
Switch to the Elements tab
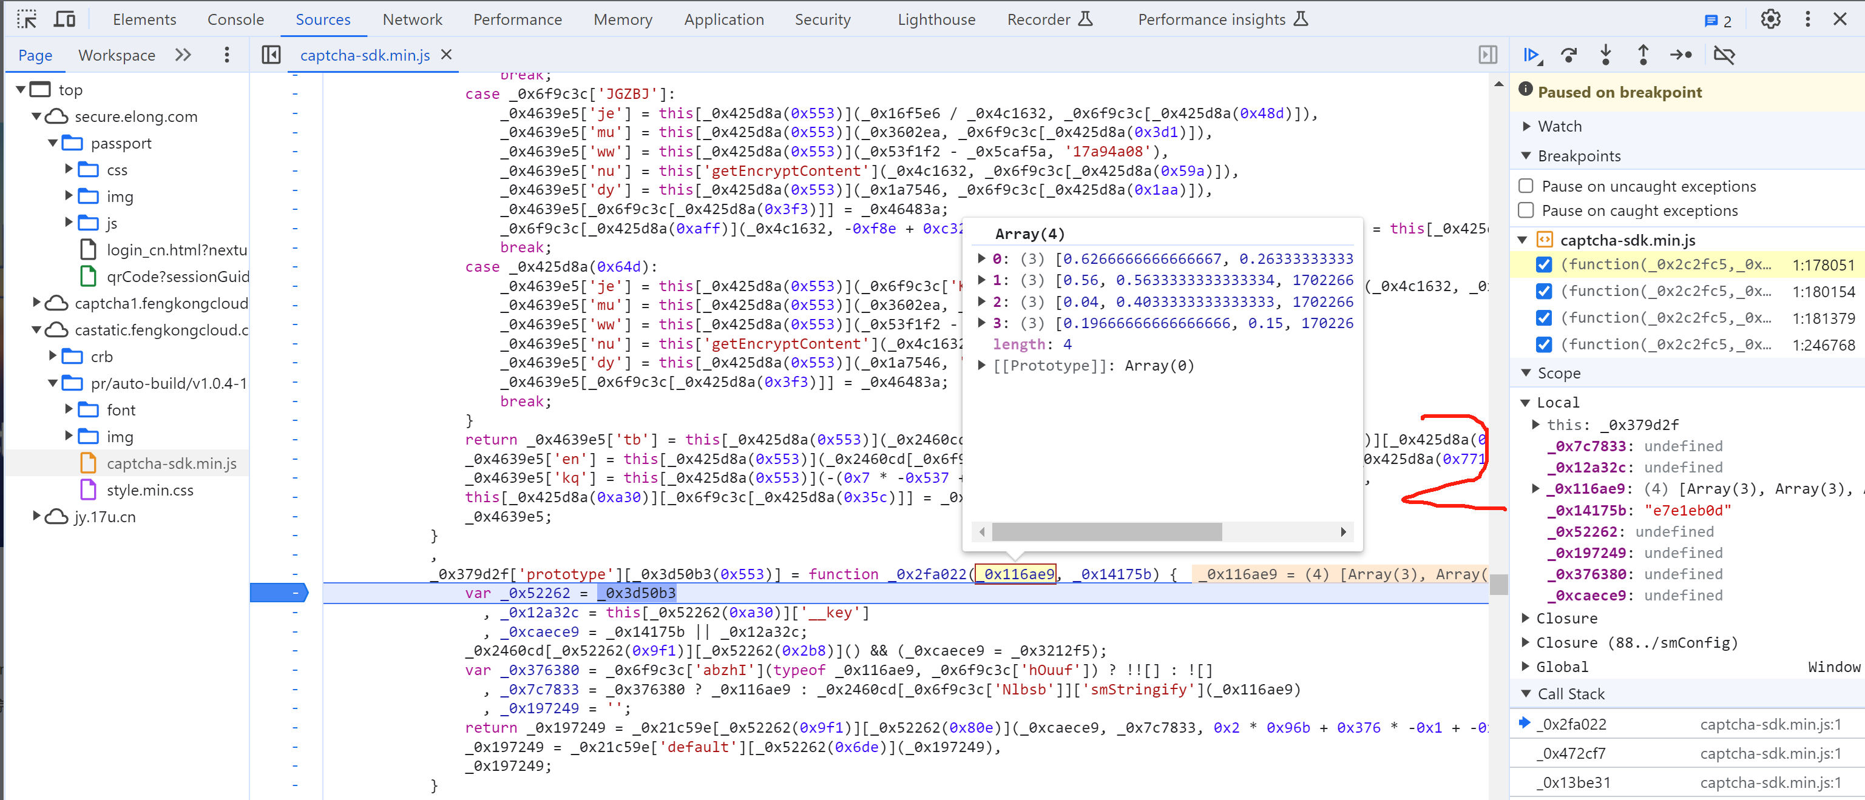[x=144, y=19]
